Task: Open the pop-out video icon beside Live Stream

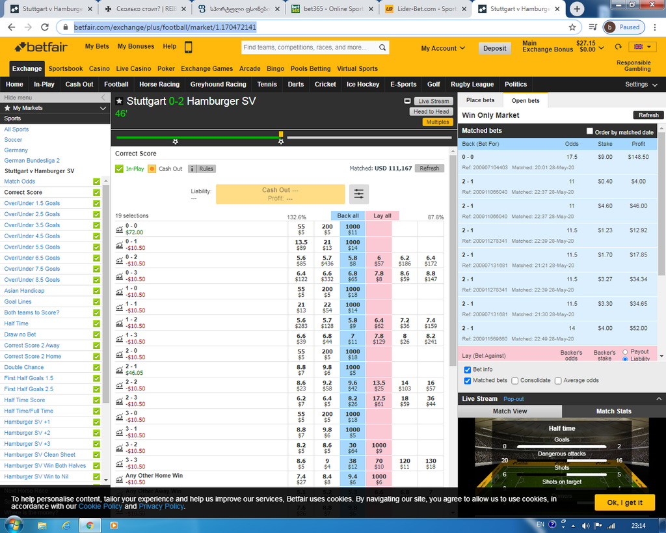Action: pos(407,101)
